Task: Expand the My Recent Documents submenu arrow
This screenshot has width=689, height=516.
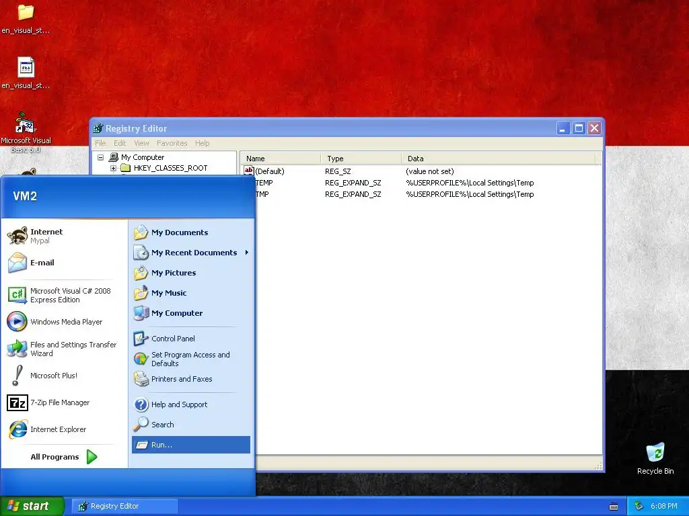Action: click(x=247, y=253)
